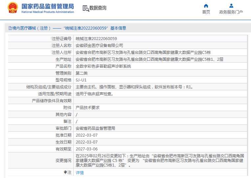Click 型号规格 label
The image size is (251, 178).
[63, 80]
